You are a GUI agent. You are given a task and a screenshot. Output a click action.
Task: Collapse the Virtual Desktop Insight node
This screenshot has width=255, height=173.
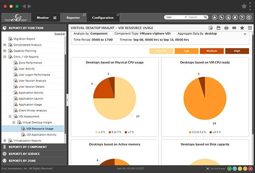pyautogui.click(x=14, y=123)
